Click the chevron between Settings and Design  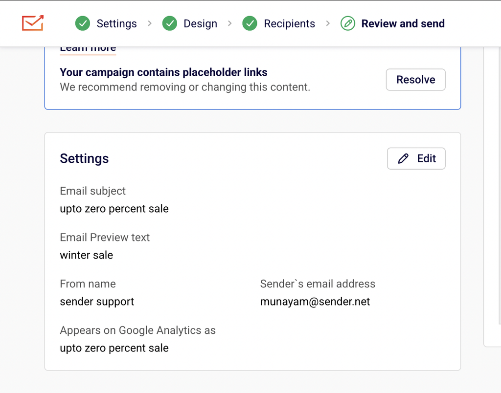(150, 23)
